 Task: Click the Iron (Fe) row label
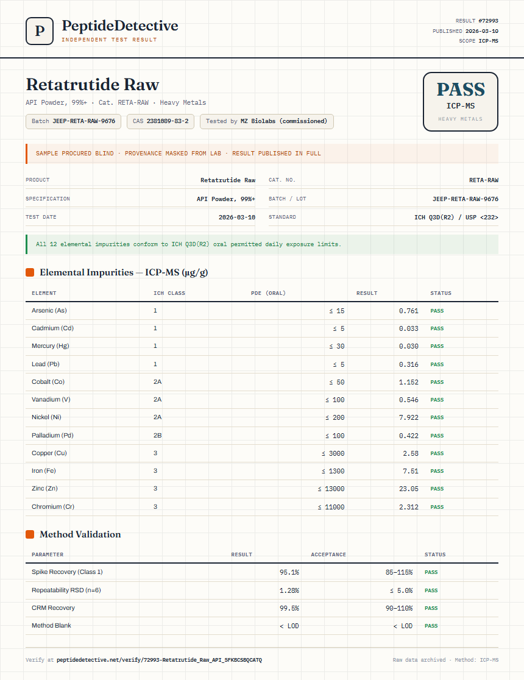44,471
